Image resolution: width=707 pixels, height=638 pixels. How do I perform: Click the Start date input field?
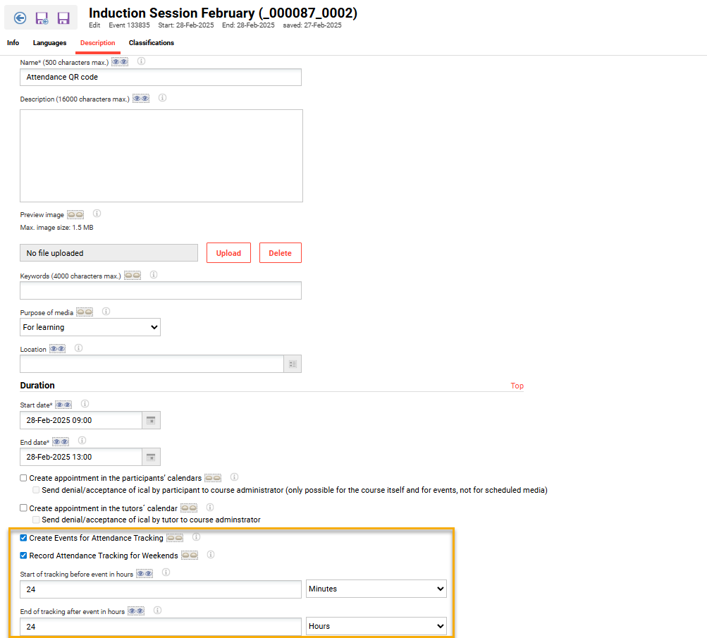81,420
